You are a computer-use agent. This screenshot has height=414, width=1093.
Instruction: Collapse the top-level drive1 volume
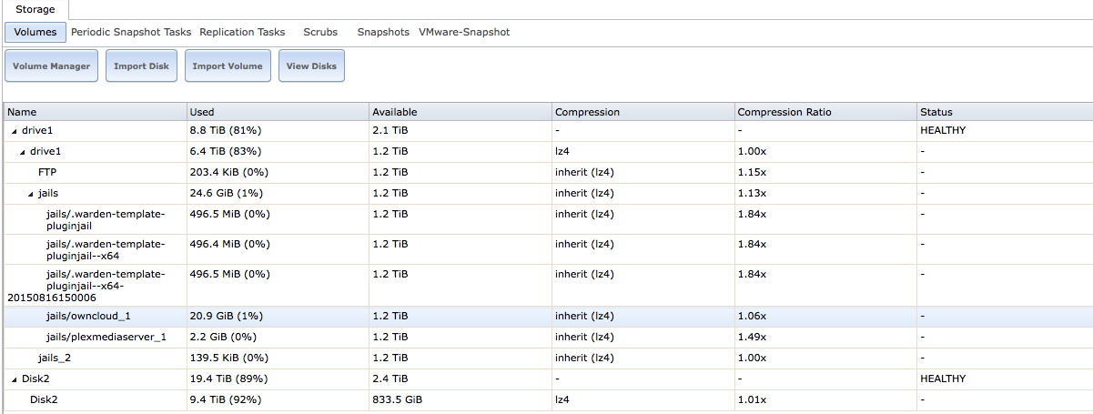pos(14,131)
